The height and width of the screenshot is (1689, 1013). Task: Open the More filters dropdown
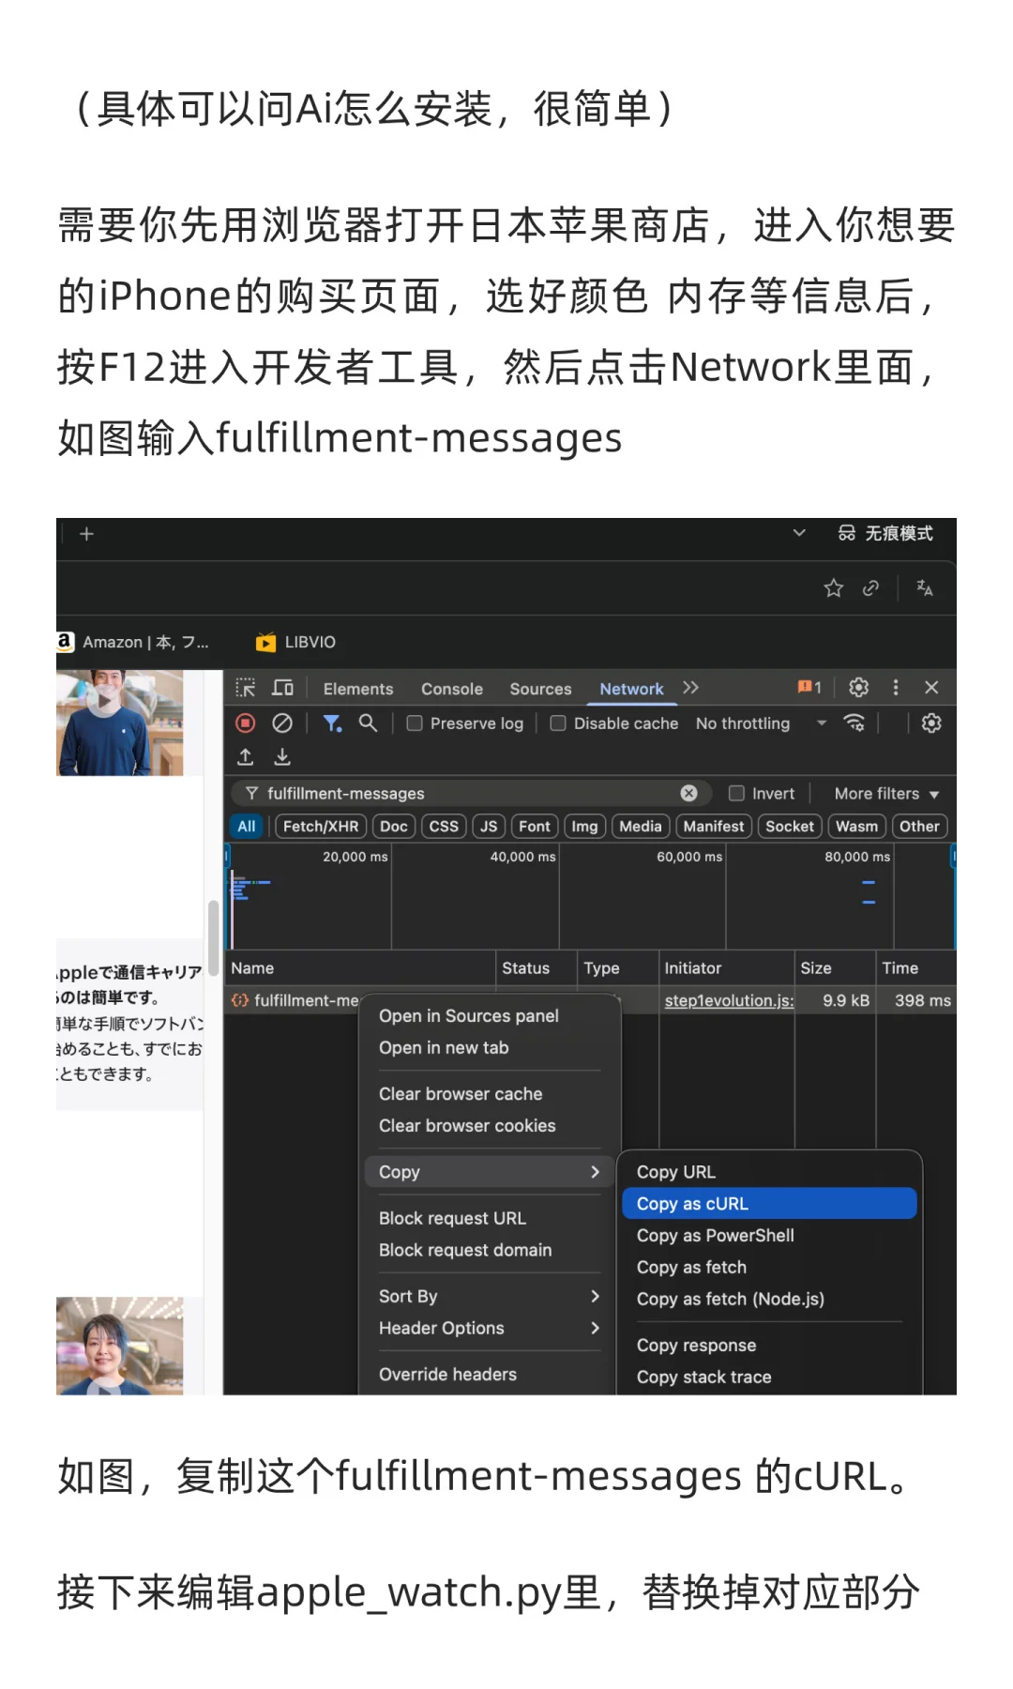tap(886, 794)
